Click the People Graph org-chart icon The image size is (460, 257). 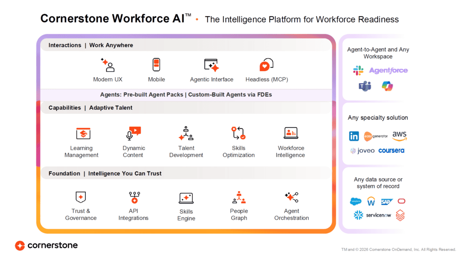(x=239, y=197)
